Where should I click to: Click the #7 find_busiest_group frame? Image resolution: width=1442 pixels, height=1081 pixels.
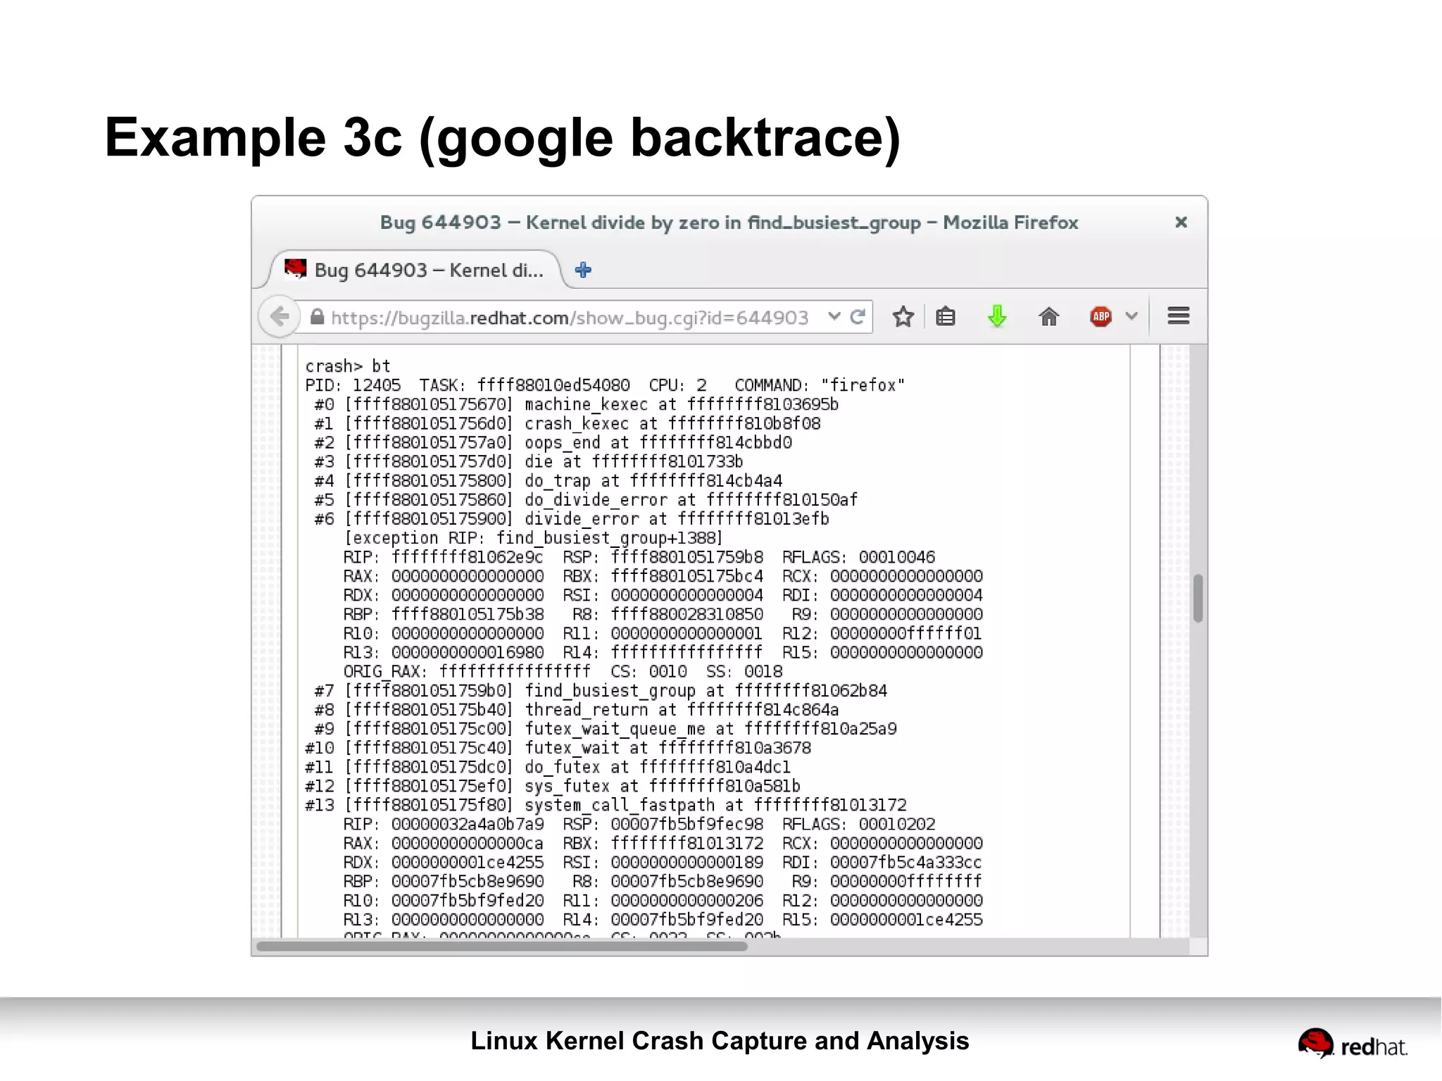tap(601, 691)
